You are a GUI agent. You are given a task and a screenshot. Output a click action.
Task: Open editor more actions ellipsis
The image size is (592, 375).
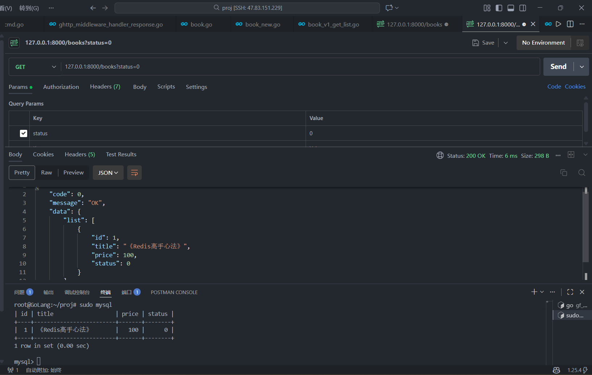click(x=582, y=24)
